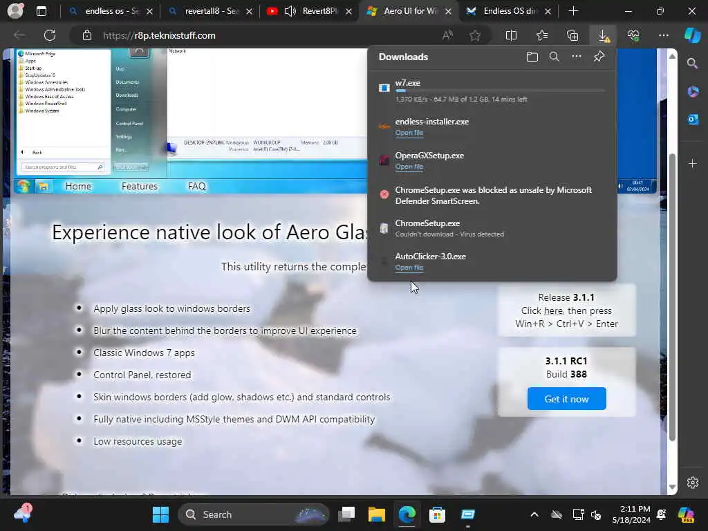Click the Get it now button
The image size is (708, 531).
tap(566, 399)
